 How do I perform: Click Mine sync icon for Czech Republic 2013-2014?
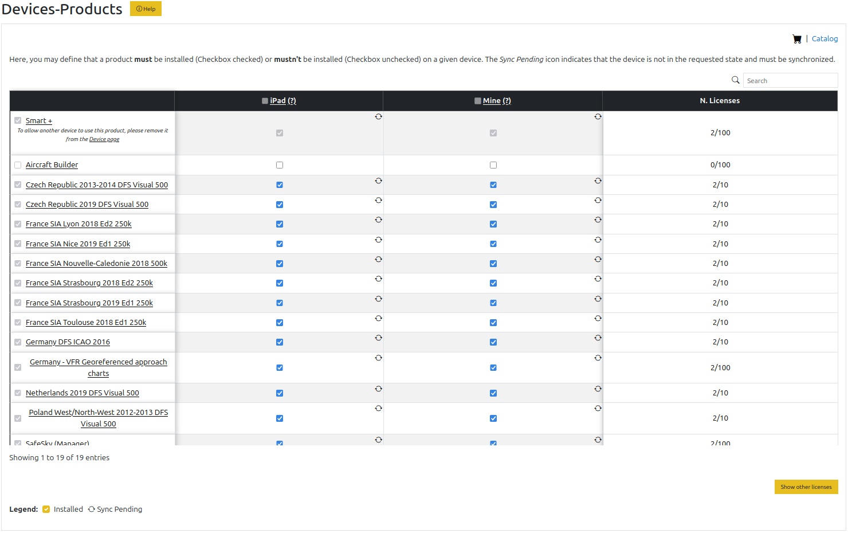tap(598, 181)
